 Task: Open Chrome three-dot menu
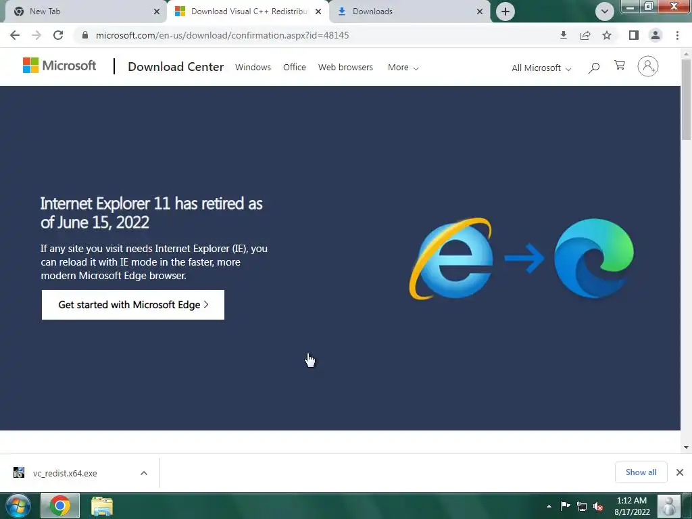coord(677,35)
